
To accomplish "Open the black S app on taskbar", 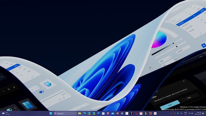I will point(145,113).
